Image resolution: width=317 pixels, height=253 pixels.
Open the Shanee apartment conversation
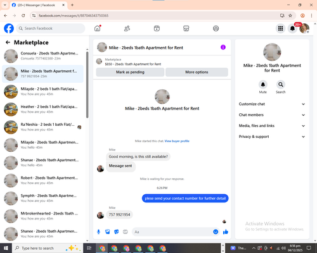click(x=42, y=234)
